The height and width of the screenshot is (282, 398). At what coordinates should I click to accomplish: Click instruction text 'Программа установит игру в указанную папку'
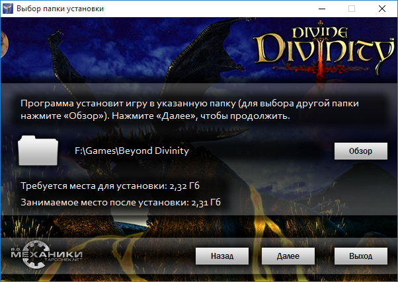[128, 104]
